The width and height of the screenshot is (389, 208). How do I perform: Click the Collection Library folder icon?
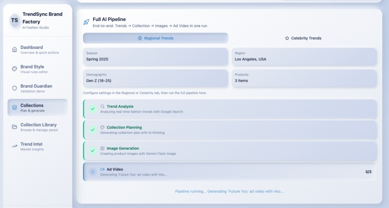pos(14,127)
